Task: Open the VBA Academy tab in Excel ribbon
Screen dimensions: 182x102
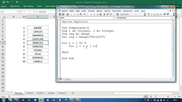Action: pos(28,6)
